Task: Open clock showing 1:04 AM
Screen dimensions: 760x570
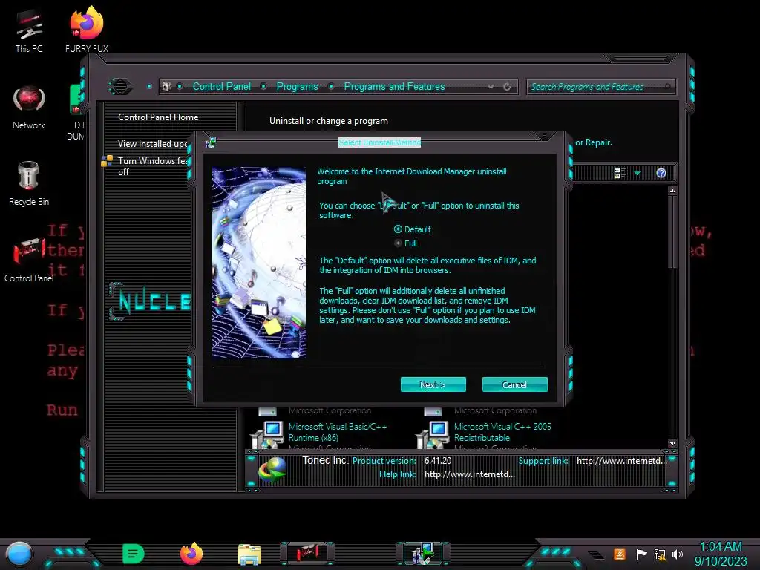Action: point(721,554)
